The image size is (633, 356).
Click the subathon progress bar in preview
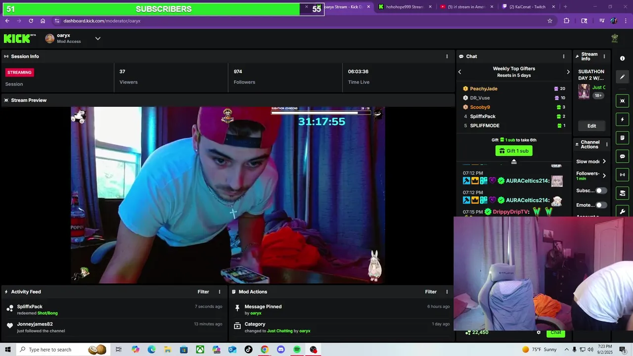320,112
